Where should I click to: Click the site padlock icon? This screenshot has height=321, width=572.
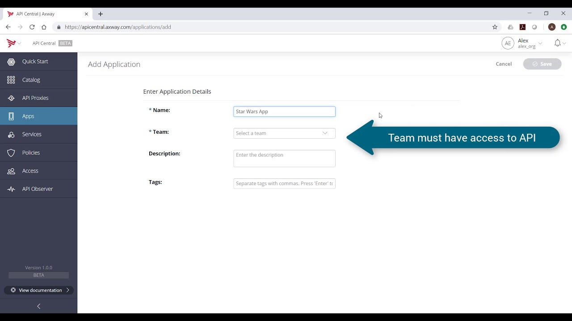pyautogui.click(x=59, y=27)
